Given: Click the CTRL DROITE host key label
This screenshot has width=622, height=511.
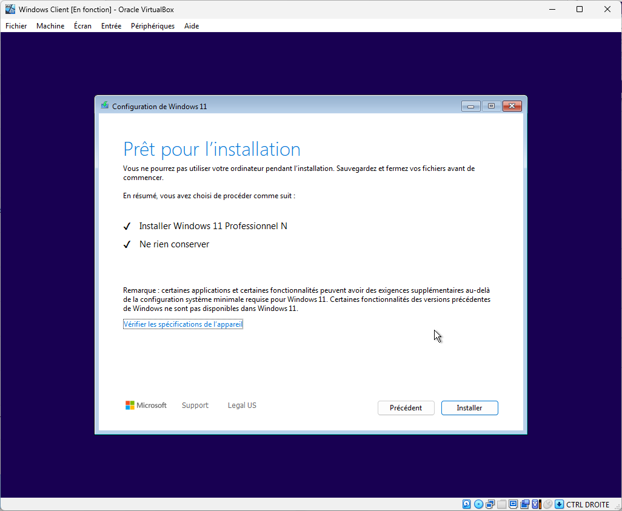Looking at the screenshot, I should click(x=587, y=505).
